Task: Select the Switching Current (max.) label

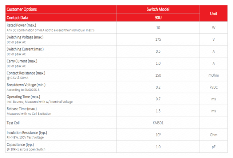Action: tap(25, 49)
